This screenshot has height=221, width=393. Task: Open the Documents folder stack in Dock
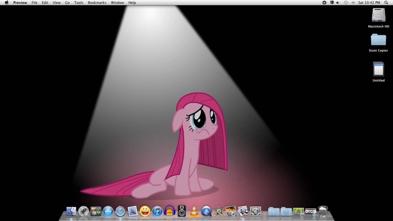tap(274, 211)
